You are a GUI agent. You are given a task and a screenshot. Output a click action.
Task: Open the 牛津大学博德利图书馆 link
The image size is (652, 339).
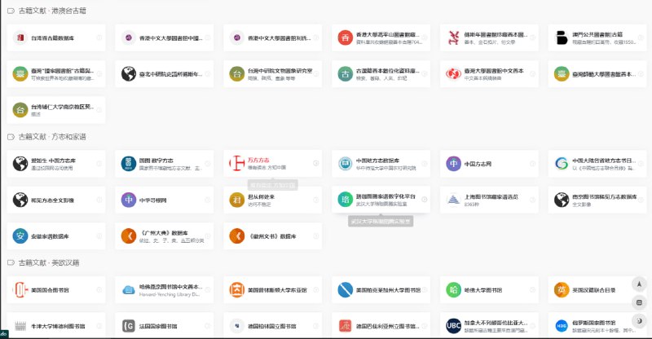tap(58, 326)
